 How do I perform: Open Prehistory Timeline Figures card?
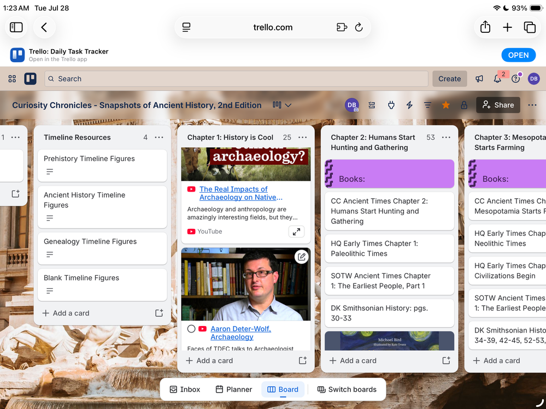click(102, 165)
